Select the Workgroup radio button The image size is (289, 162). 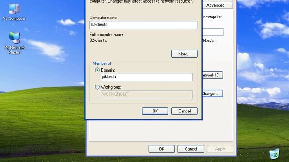[97, 87]
